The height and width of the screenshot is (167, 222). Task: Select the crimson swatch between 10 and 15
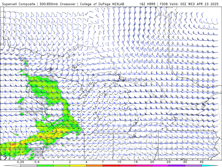(127, 166)
